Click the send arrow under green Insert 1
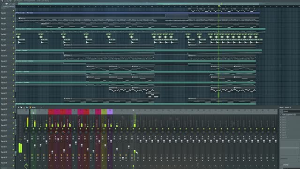Viewport: 300px width, 169px height. tap(33, 166)
